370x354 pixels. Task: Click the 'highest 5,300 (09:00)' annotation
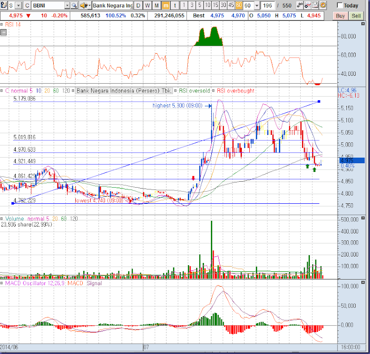point(178,105)
